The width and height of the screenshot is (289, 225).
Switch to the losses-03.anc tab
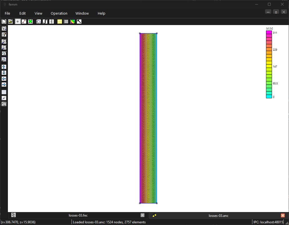[218, 215]
